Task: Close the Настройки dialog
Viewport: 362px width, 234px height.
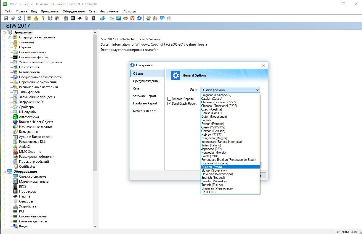Action: point(263,65)
